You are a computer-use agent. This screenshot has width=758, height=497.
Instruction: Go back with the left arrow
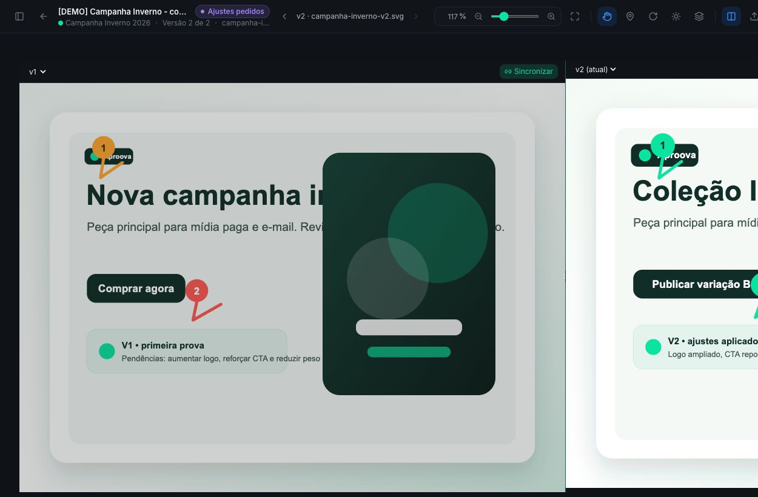tap(44, 16)
